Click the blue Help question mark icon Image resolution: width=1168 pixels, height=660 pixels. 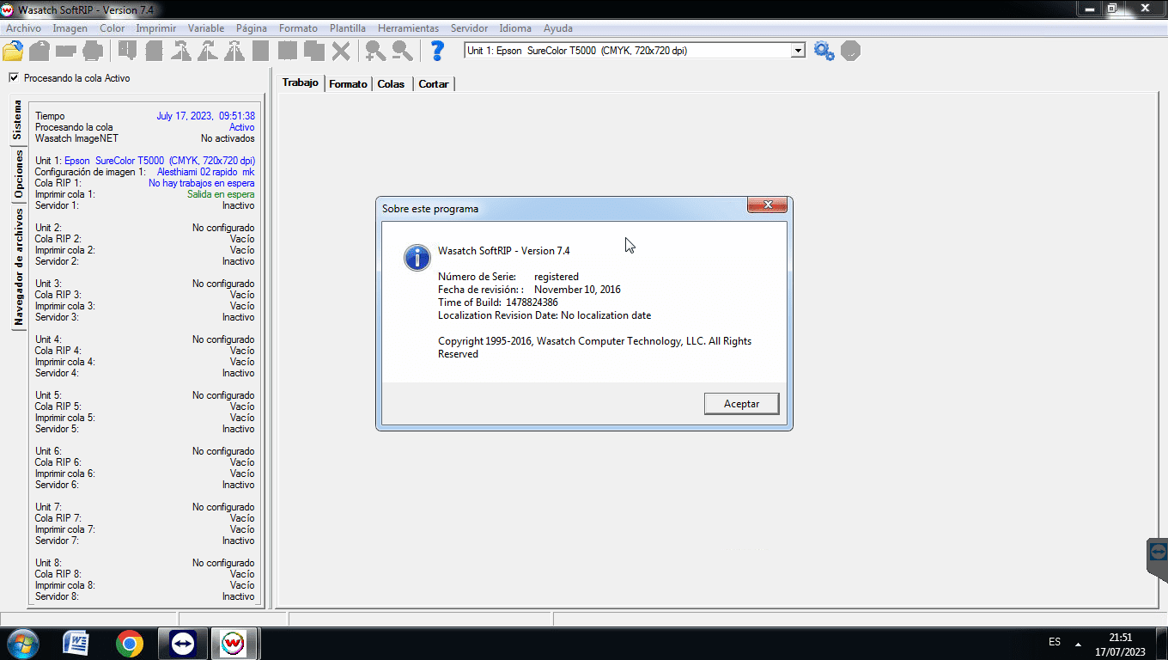click(x=437, y=50)
